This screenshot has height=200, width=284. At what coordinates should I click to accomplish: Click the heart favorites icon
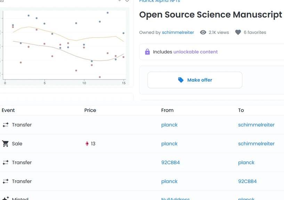point(238,32)
